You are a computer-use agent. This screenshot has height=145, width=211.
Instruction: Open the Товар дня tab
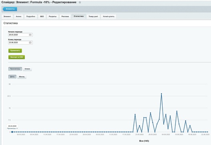pos(93,16)
